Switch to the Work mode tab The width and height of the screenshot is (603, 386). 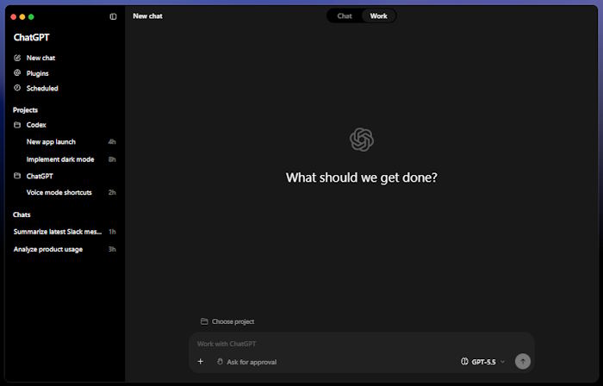coord(378,16)
